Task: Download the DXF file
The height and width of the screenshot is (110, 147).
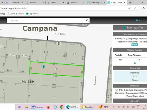Action: (135, 76)
